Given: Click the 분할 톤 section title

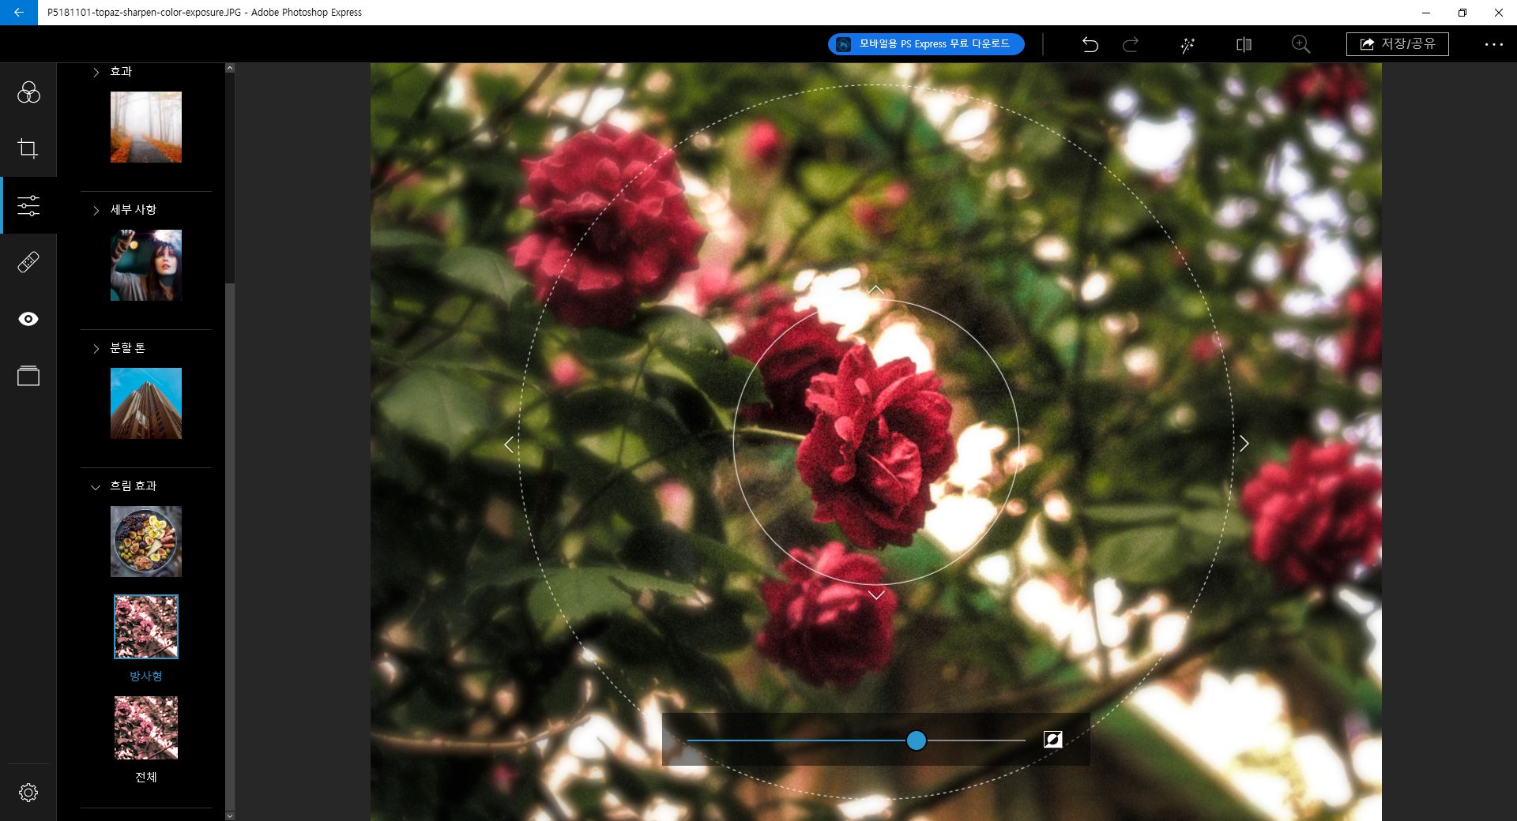Looking at the screenshot, I should click(x=128, y=348).
